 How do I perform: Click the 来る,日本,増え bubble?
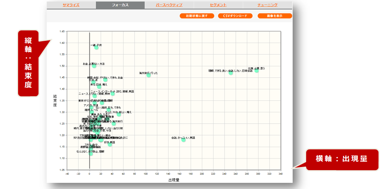click(x=99, y=87)
